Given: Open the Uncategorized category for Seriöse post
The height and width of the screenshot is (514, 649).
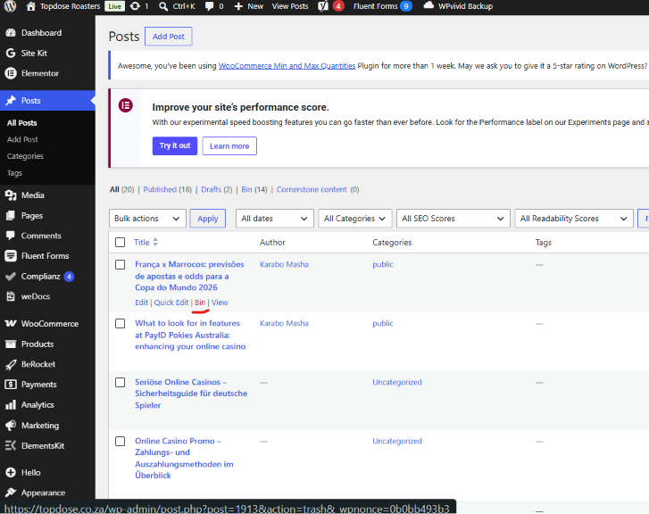Looking at the screenshot, I should pos(397,383).
